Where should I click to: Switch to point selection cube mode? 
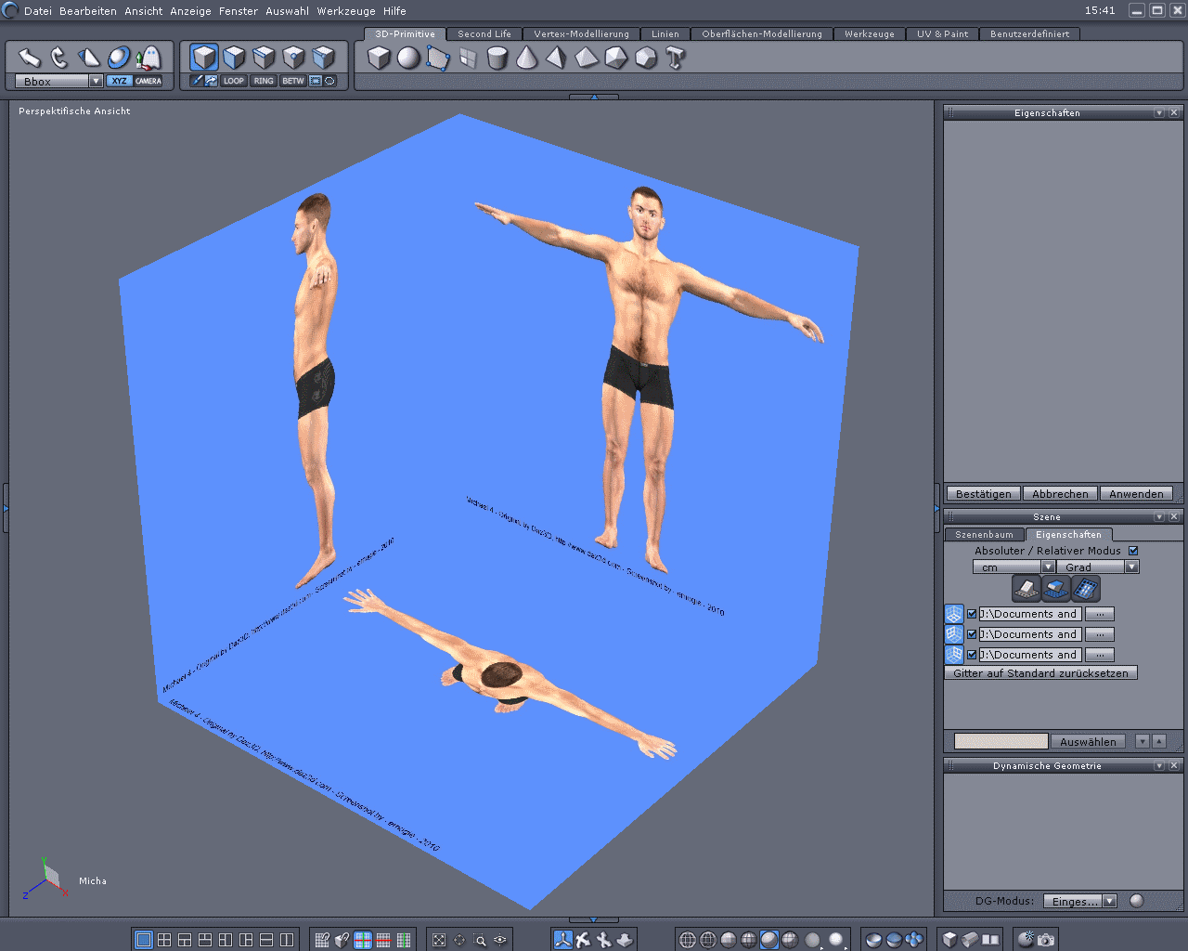click(293, 58)
